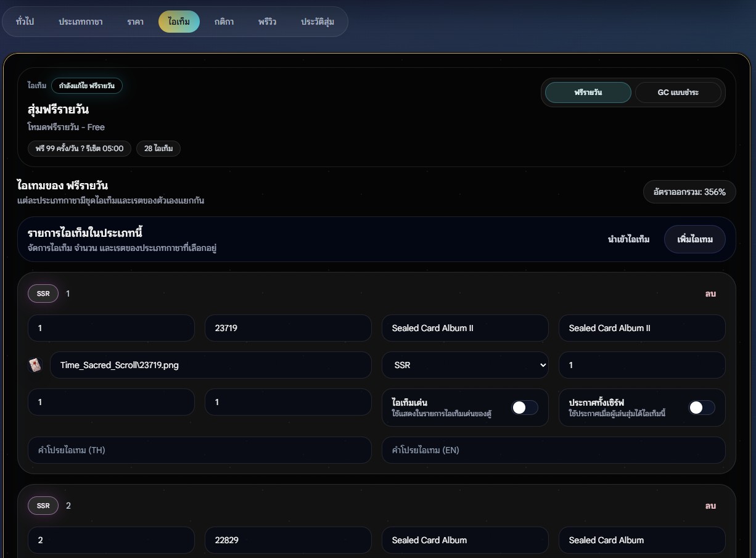Edit item 2 first Sealed Card Album field

pyautogui.click(x=466, y=540)
